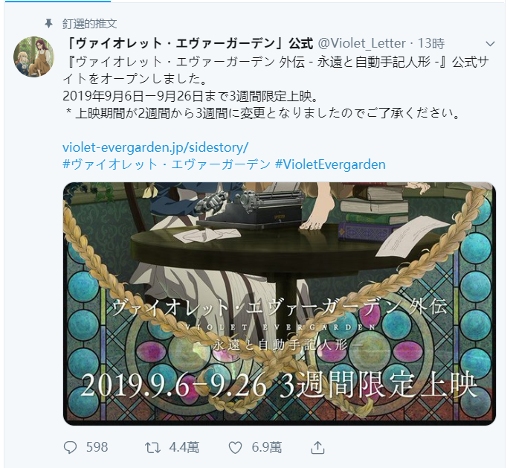
Task: Expand the tweet options chevron
Action: click(x=490, y=44)
